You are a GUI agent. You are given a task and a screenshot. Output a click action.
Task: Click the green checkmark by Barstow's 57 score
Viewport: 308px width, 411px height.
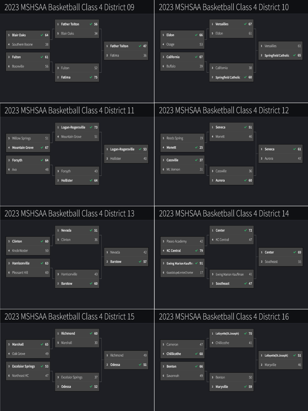140,262
